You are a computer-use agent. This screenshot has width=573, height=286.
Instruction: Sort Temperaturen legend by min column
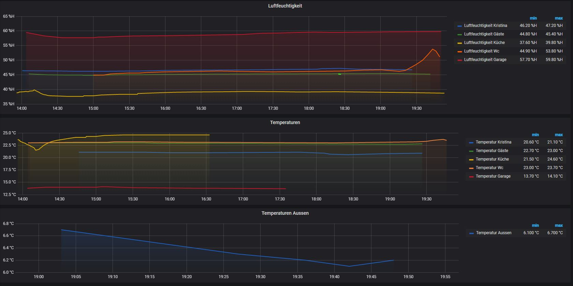535,135
